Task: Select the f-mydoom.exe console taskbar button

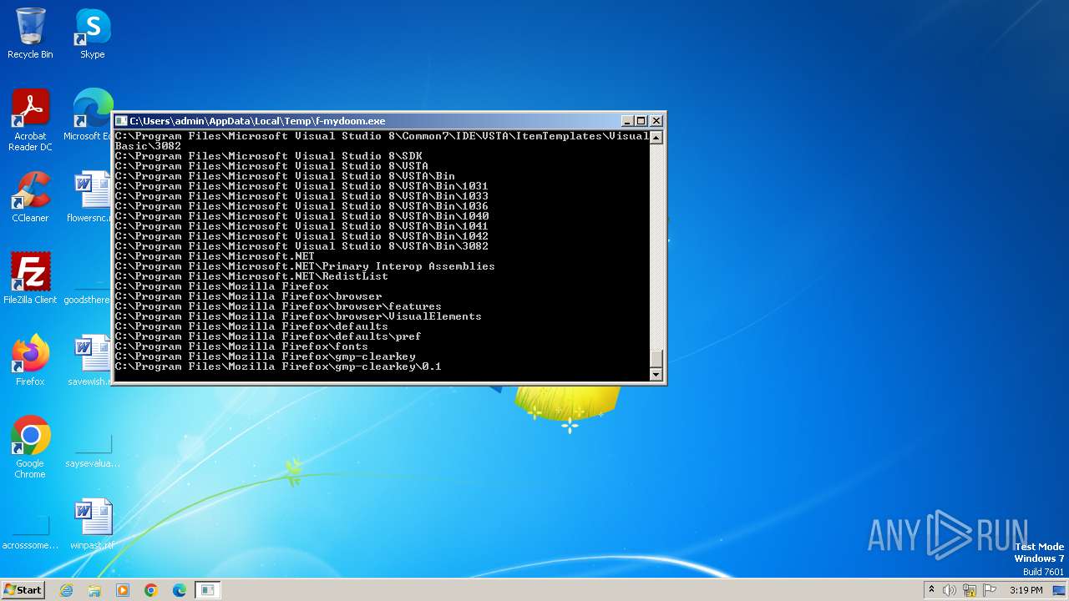Action: pos(208,590)
